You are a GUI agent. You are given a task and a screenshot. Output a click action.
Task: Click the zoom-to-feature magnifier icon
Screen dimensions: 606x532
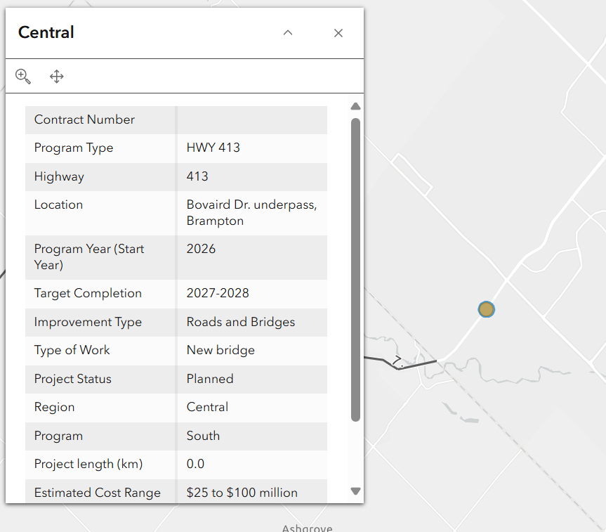tap(23, 77)
